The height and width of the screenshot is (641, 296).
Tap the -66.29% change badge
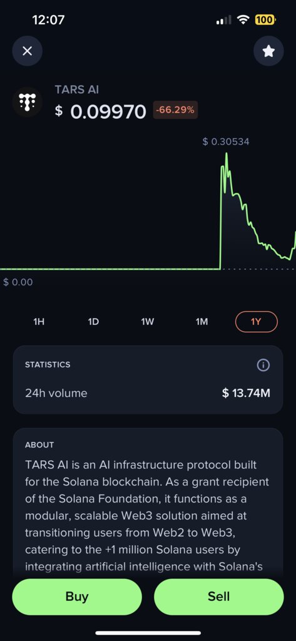point(175,110)
